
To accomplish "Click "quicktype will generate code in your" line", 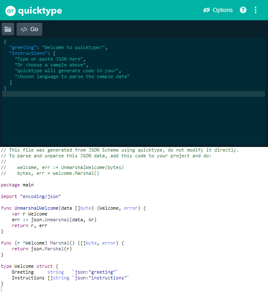I will [68, 71].
